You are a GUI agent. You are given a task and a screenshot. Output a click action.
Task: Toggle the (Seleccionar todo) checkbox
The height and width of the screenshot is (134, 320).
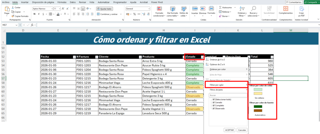(x=214, y=99)
